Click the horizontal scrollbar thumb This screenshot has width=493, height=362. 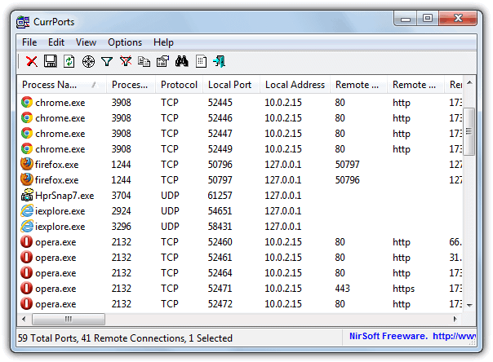click(x=69, y=319)
